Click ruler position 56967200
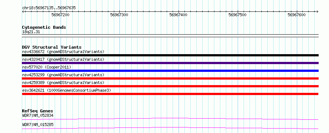This screenshot has width=329, height=133. (60, 15)
